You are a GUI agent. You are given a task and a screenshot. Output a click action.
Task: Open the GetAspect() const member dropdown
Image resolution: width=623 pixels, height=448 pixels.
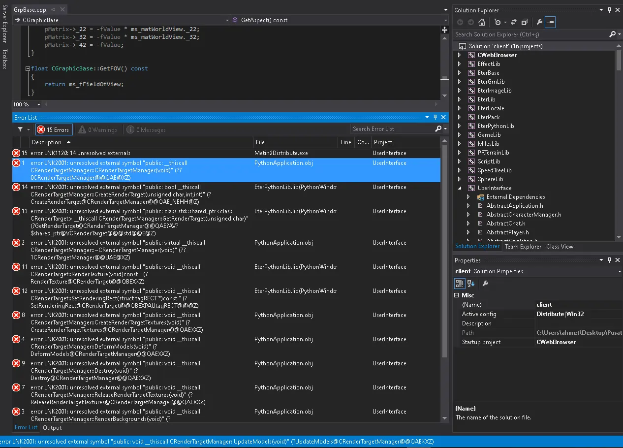tap(446, 20)
